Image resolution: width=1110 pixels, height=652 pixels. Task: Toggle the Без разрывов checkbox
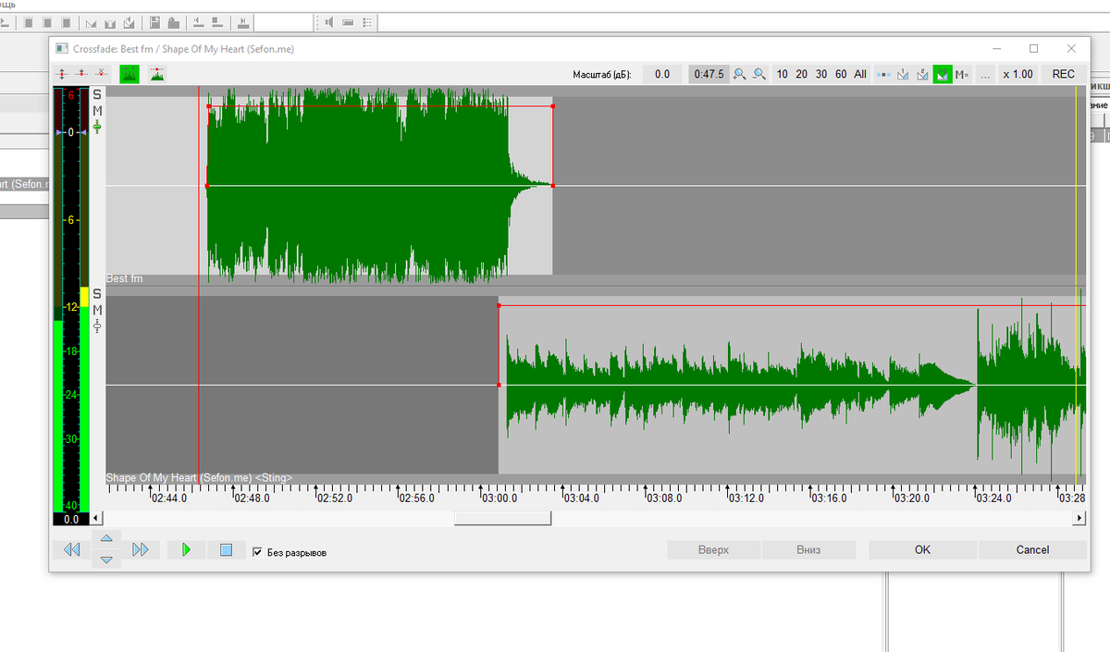257,552
